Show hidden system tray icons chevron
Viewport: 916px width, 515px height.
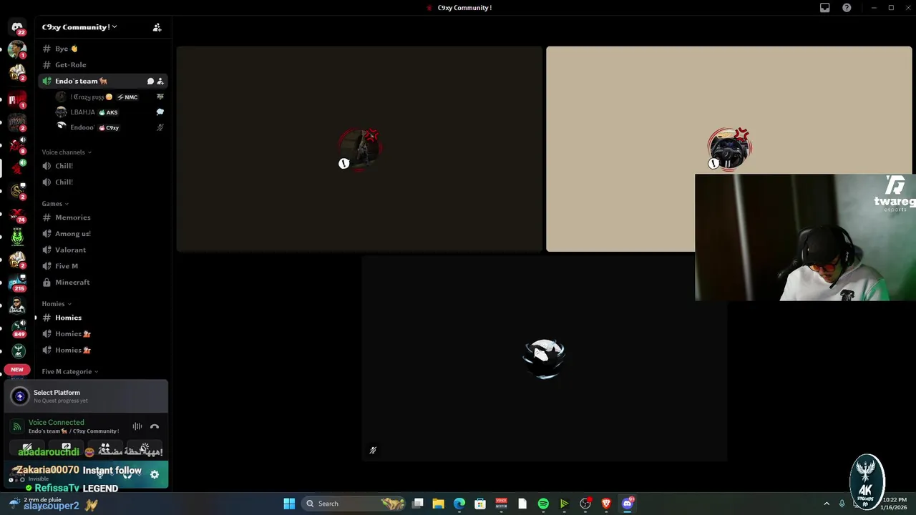point(827,504)
